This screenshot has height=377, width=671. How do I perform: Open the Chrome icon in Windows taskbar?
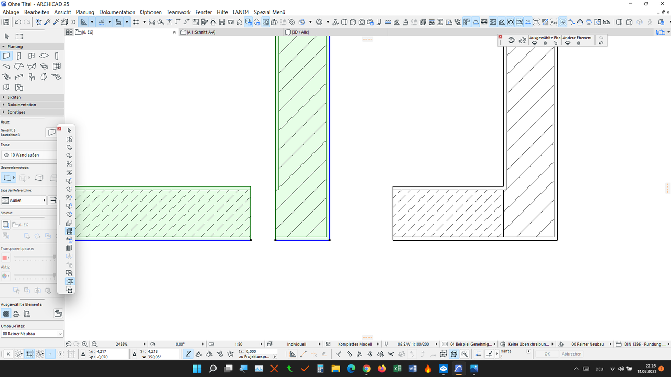pyautogui.click(x=366, y=369)
